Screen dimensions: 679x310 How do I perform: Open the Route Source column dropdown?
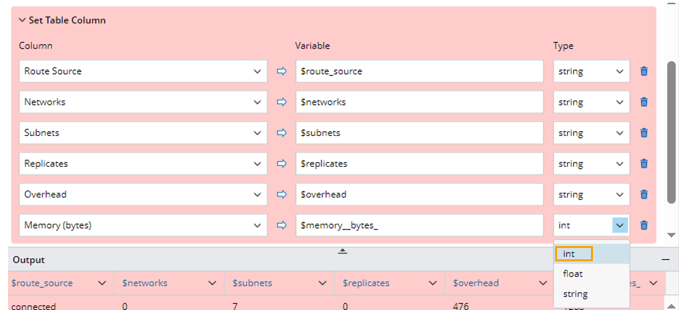(x=258, y=71)
